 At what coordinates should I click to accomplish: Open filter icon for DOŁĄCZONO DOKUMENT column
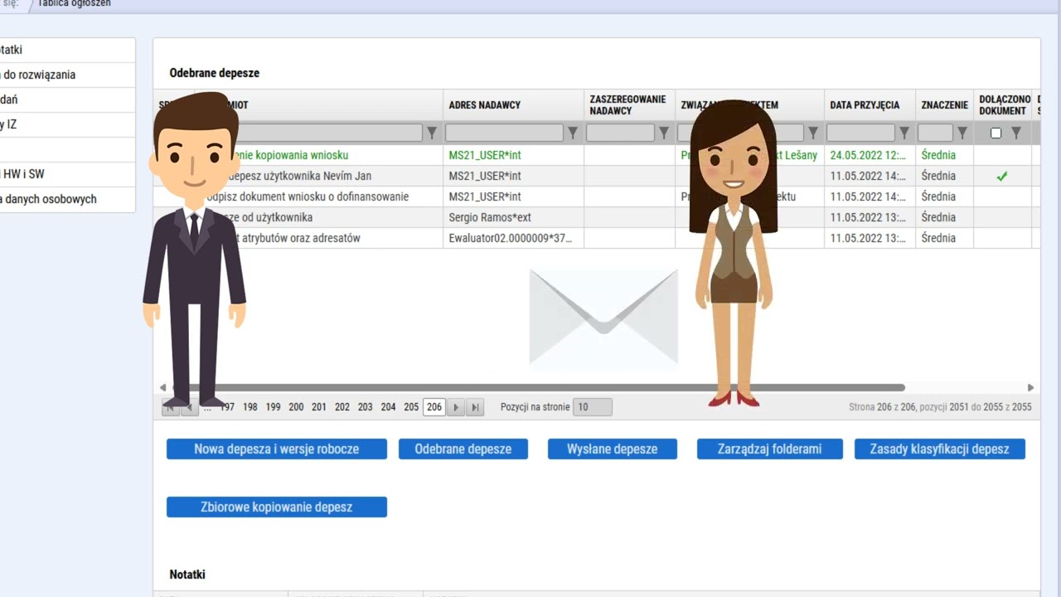point(1016,133)
